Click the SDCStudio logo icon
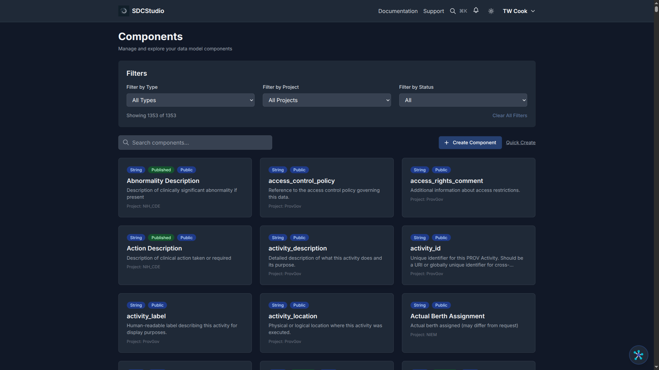This screenshot has height=370, width=659. [x=123, y=11]
